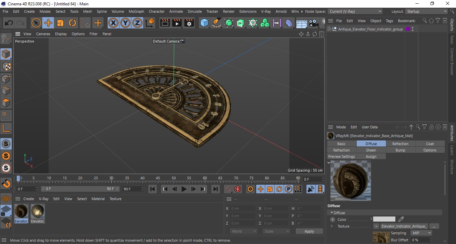456x244 pixels.
Task: Activate the Rotate tool
Action: point(72,23)
